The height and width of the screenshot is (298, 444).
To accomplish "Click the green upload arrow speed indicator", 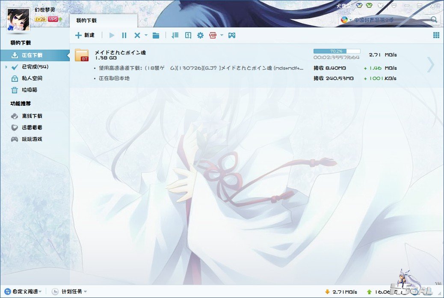I will point(369,292).
